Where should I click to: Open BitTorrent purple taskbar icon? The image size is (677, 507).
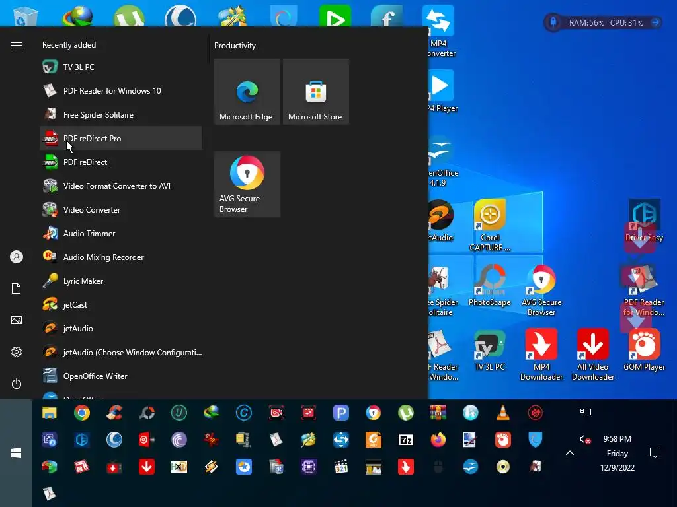pos(179,440)
